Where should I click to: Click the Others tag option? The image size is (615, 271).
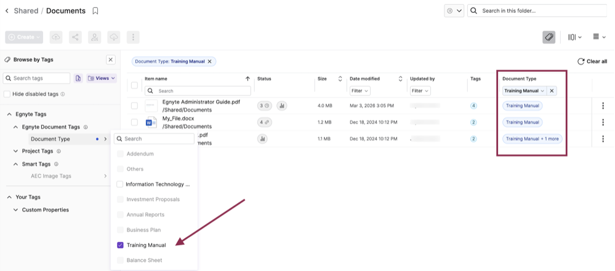[x=135, y=169]
